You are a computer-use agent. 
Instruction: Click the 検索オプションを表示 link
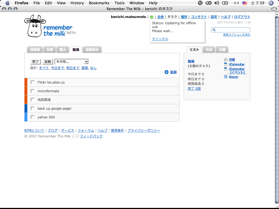(x=237, y=35)
